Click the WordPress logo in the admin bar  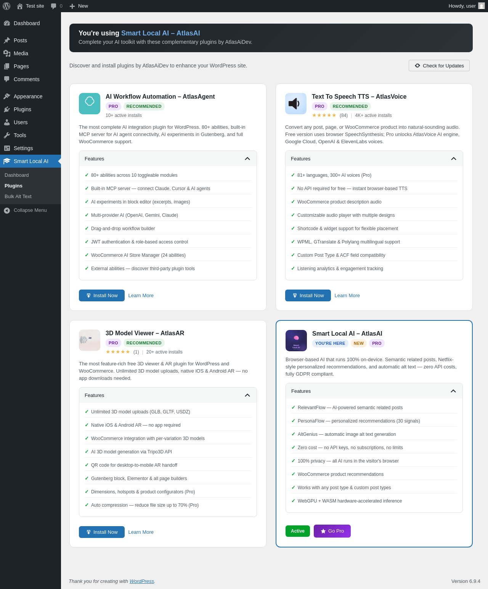tap(6, 6)
